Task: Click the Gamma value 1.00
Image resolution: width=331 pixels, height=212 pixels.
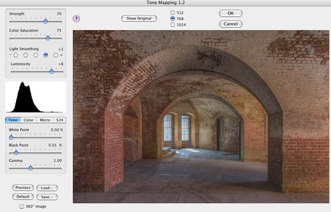Action: (x=57, y=161)
